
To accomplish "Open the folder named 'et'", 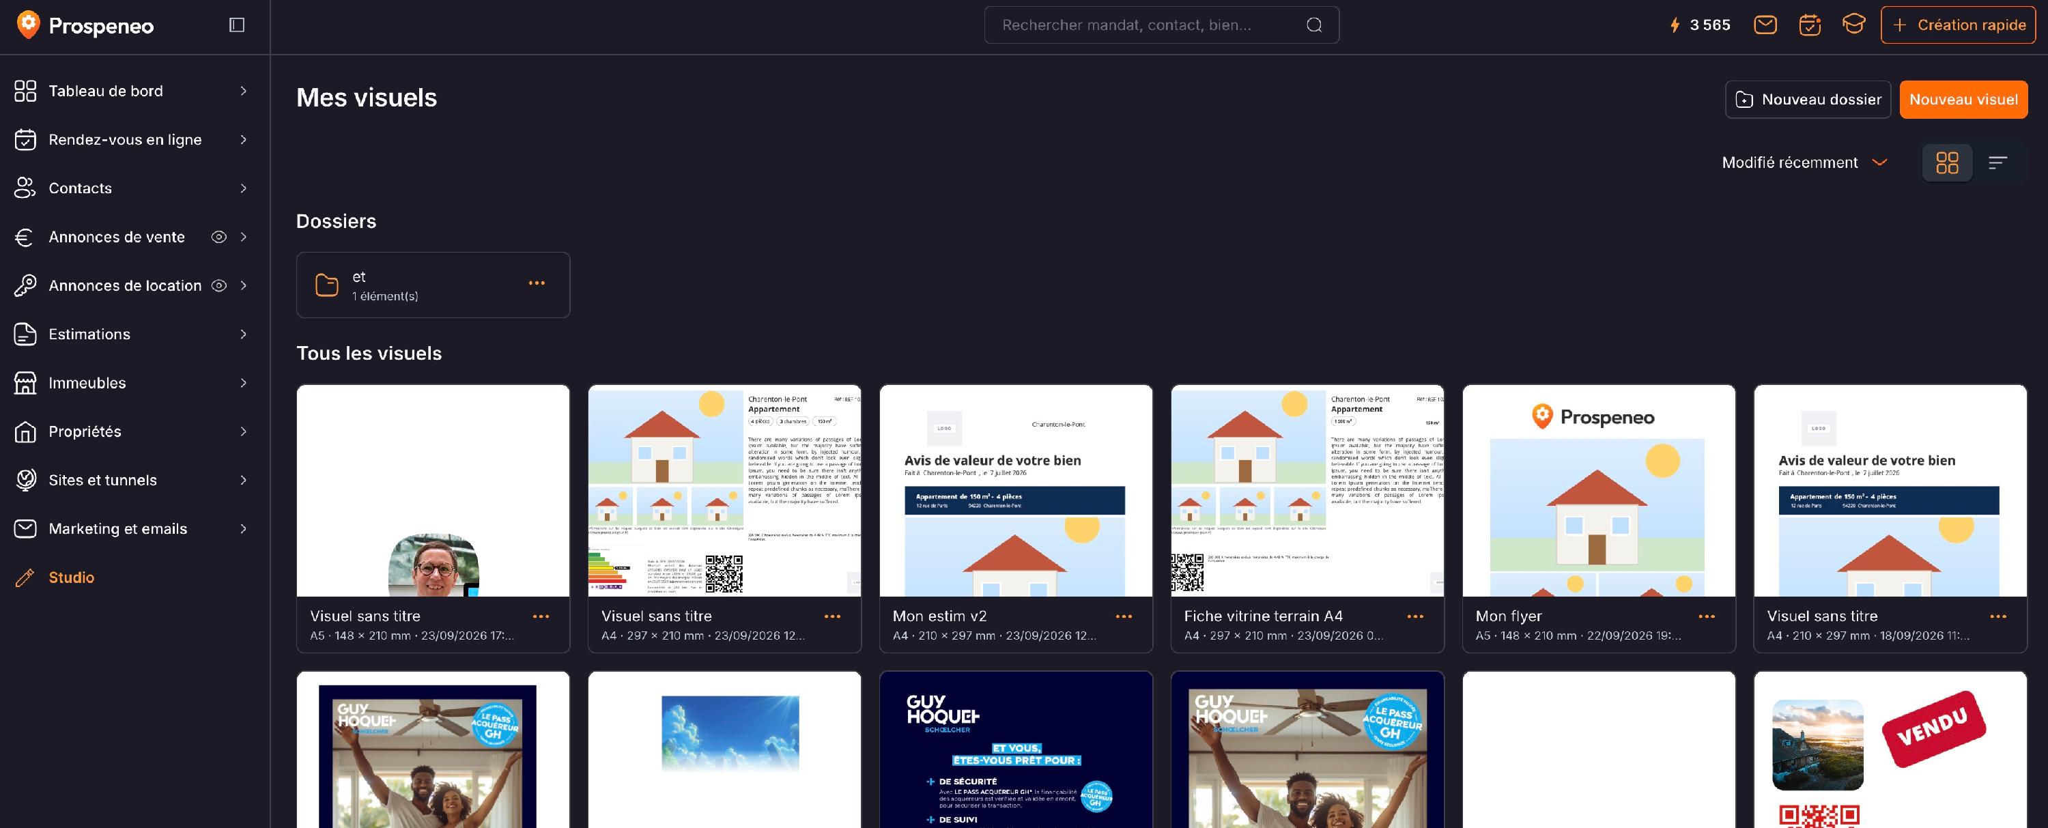I will pos(433,285).
